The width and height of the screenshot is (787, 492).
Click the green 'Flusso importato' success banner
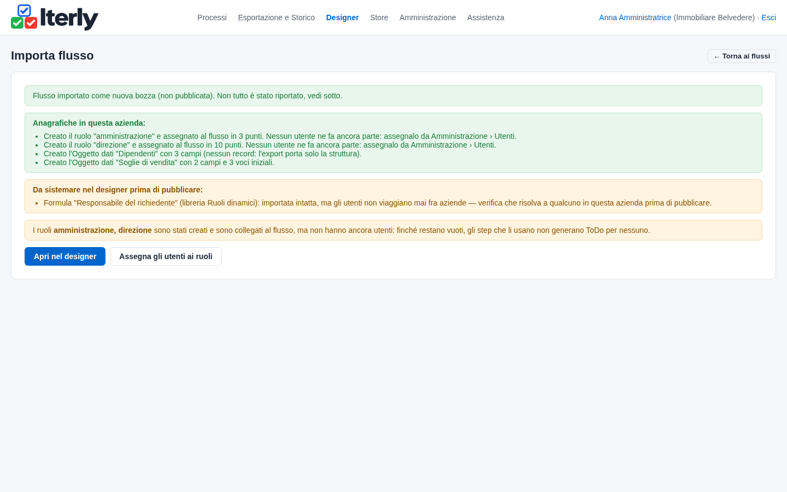(393, 96)
